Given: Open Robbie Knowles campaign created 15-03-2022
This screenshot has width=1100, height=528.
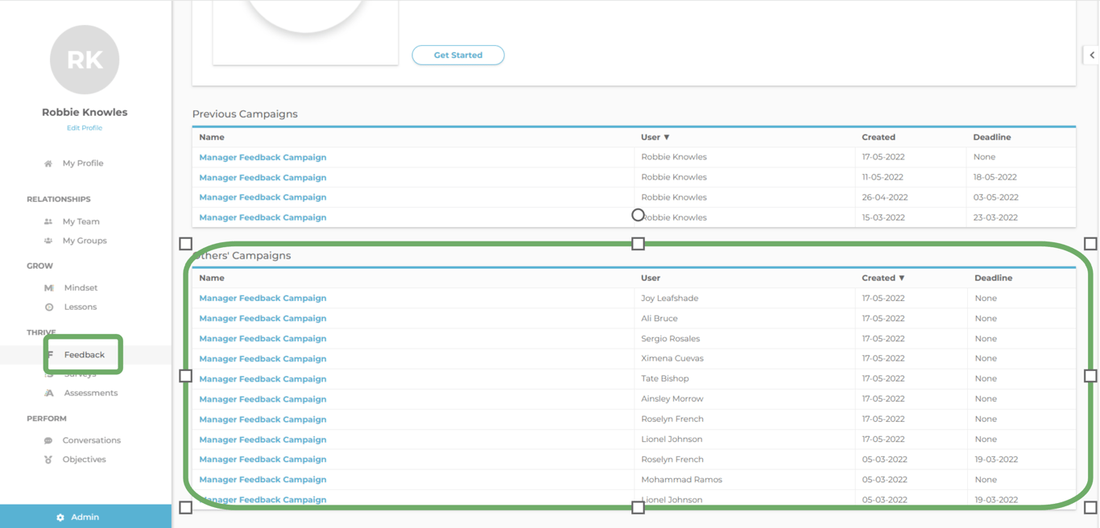Looking at the screenshot, I should (x=263, y=217).
